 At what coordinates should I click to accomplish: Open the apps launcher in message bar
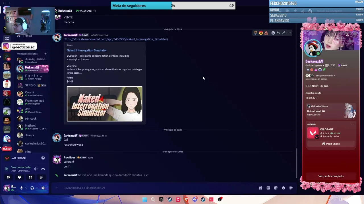291,188
